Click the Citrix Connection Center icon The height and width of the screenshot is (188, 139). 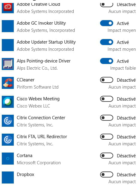pos(8,121)
